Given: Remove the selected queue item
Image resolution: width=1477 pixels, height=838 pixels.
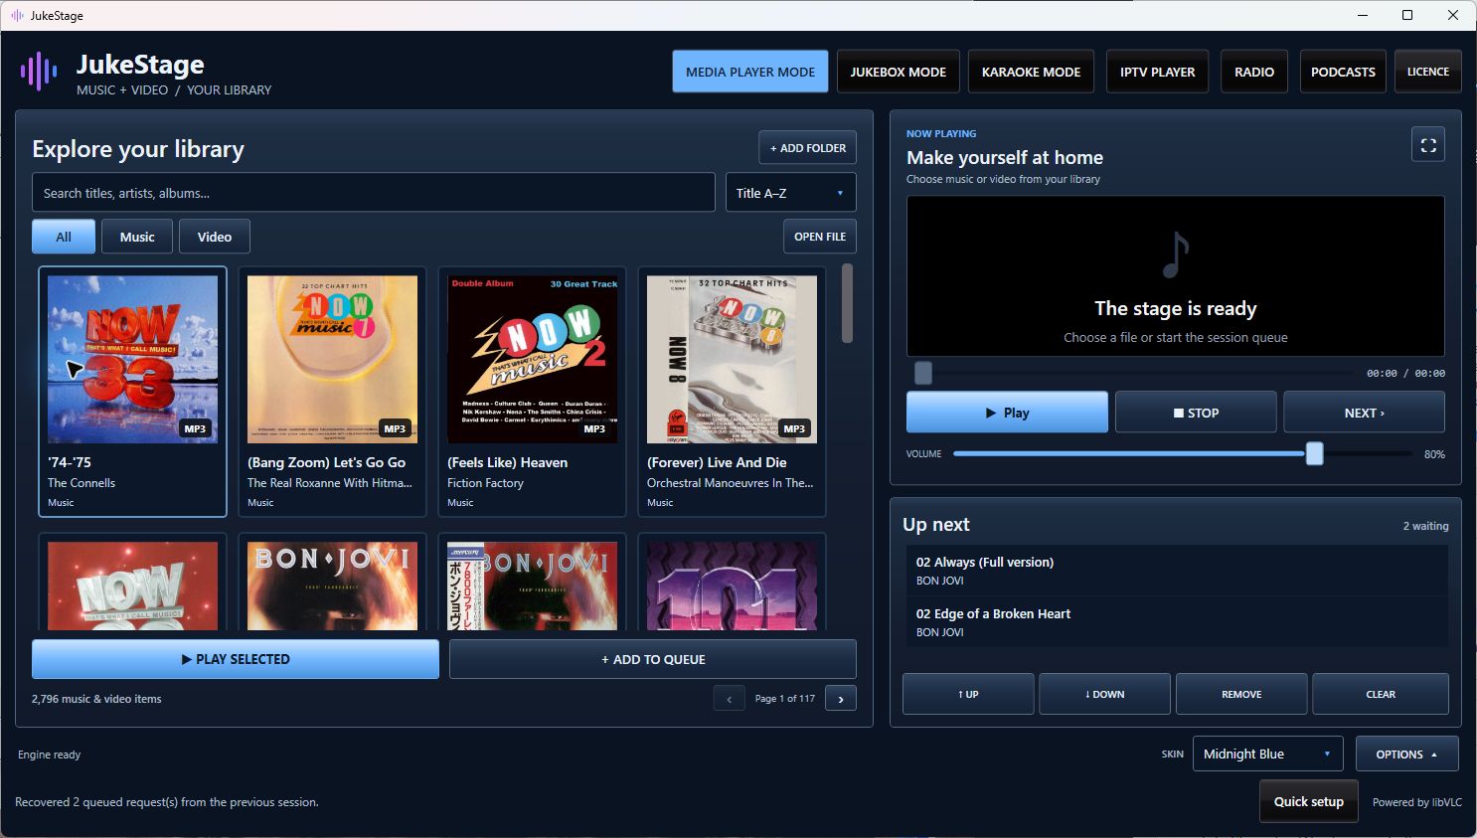Looking at the screenshot, I should tap(1241, 694).
